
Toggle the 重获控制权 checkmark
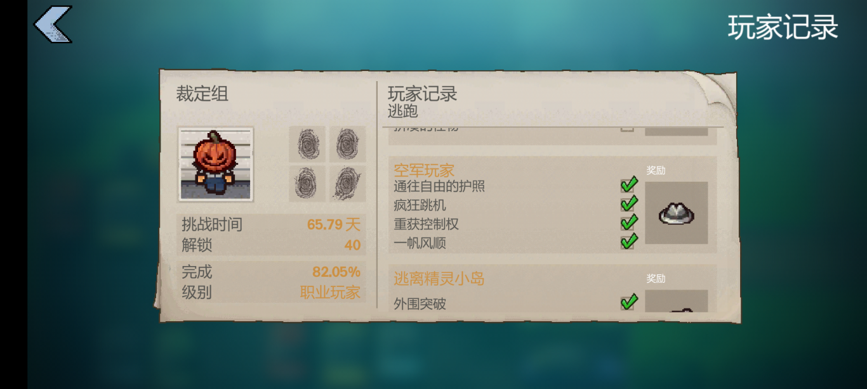pos(628,222)
